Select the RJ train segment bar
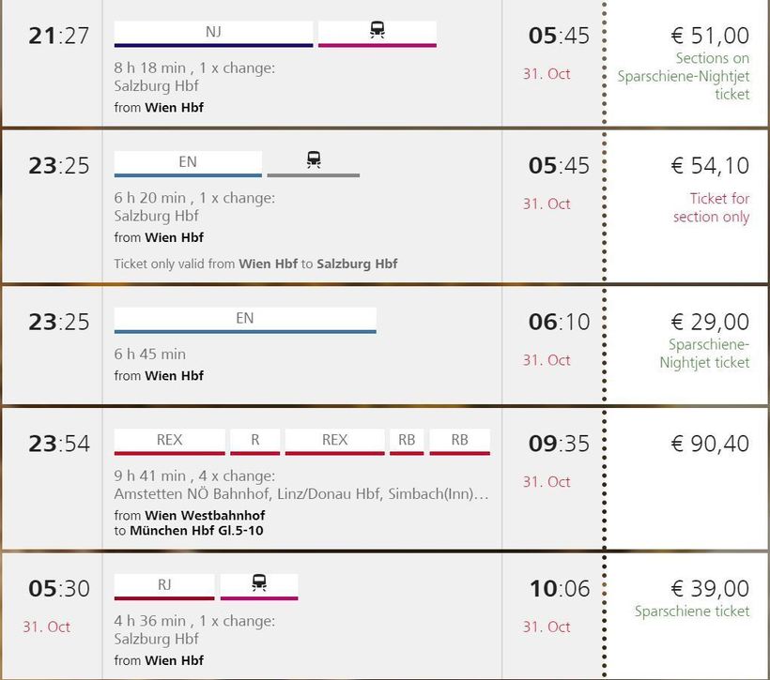The width and height of the screenshot is (770, 680). (164, 585)
